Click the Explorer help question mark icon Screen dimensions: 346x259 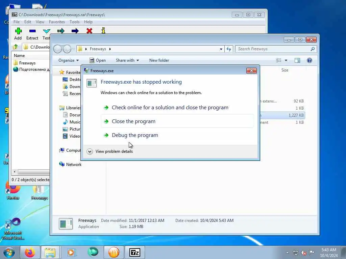(310, 60)
